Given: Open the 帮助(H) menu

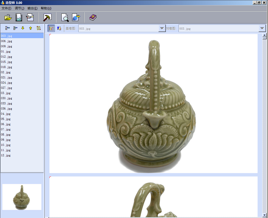Looking at the screenshot, I should (46, 8).
